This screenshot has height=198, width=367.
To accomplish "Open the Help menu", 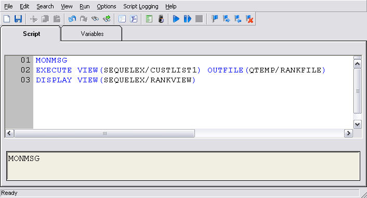I will click(x=171, y=6).
